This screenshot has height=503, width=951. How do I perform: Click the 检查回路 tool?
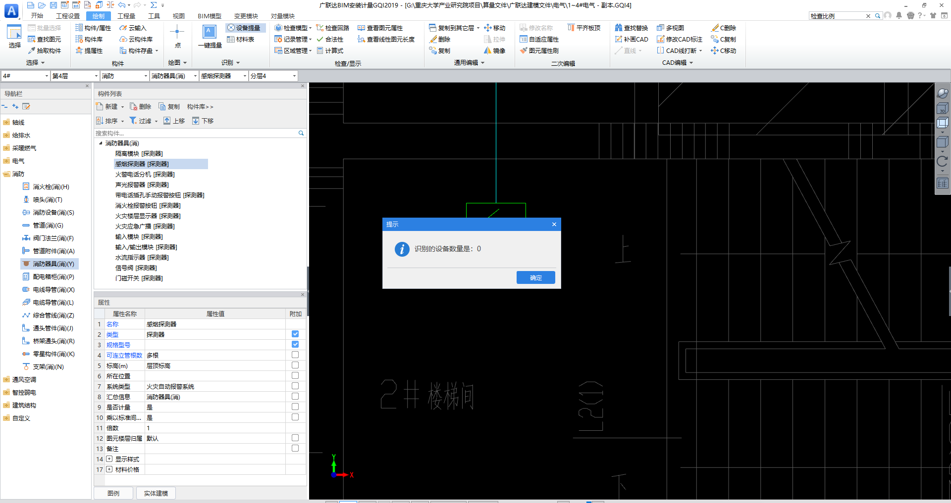click(x=333, y=28)
